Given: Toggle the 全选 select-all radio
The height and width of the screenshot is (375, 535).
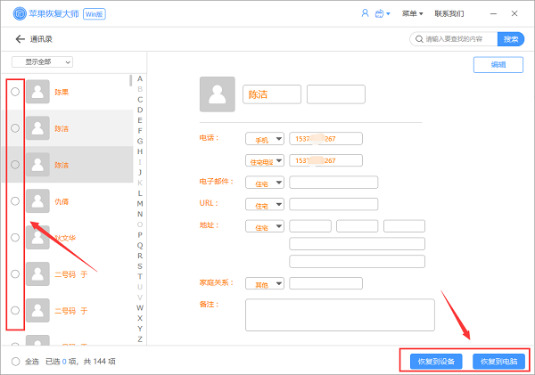Looking at the screenshot, I should (16, 362).
